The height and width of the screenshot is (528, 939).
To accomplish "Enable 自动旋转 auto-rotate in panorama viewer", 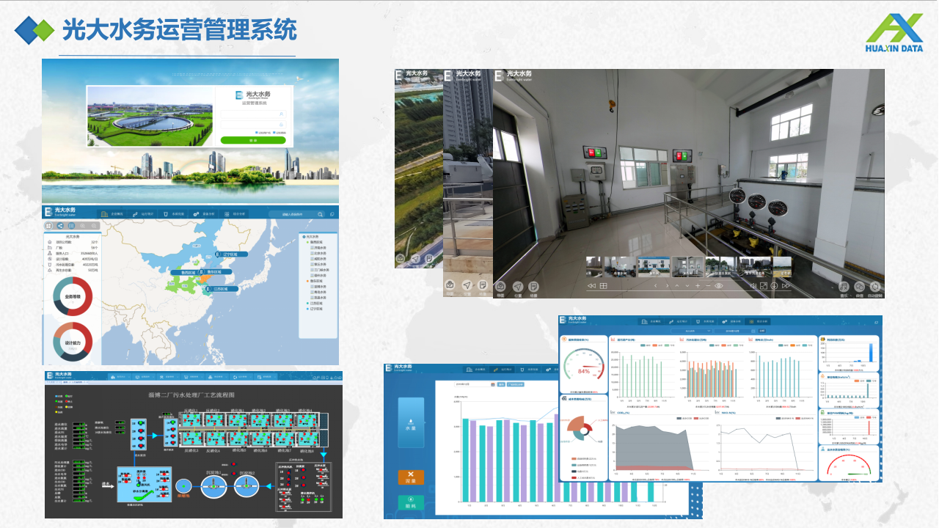I will [x=876, y=286].
